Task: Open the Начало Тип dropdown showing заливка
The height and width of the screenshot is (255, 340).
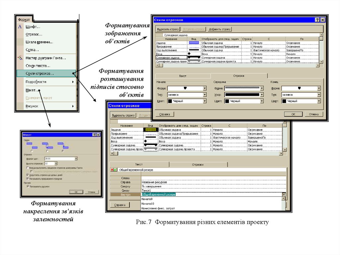Action: point(205,95)
